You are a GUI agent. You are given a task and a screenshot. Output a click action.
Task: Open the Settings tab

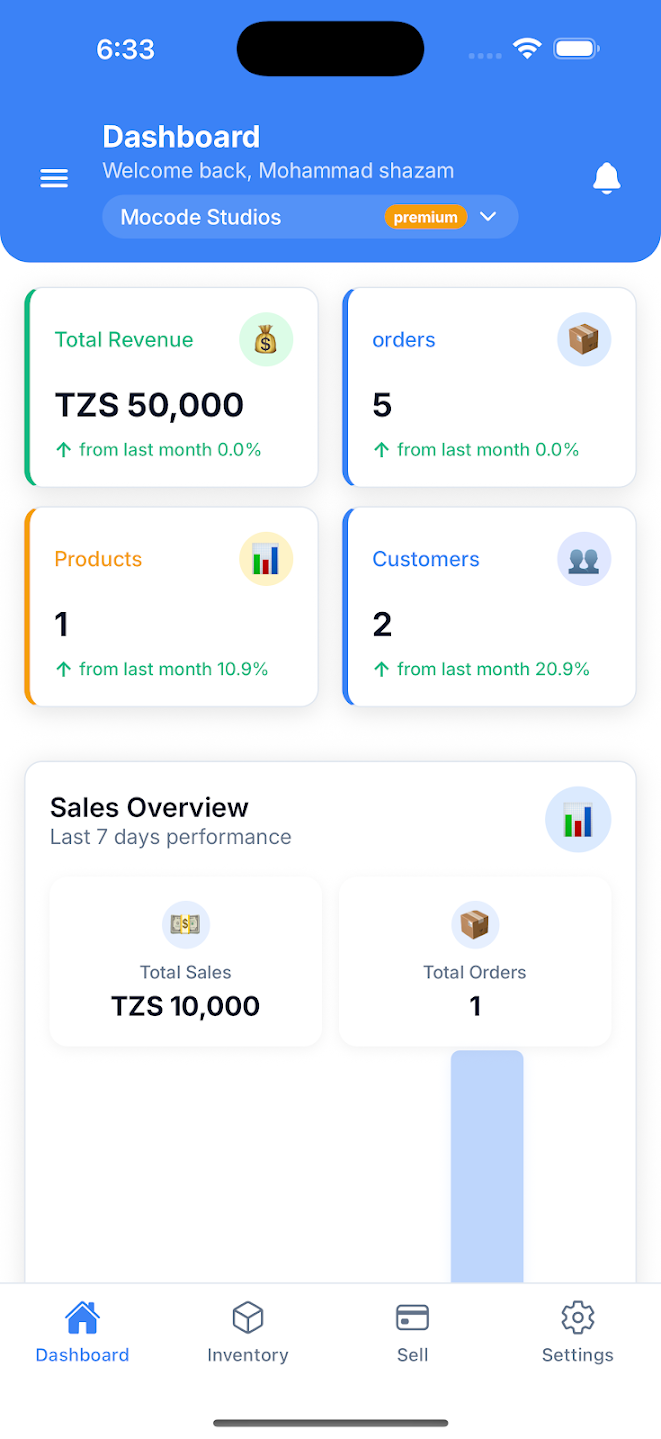coord(577,1333)
